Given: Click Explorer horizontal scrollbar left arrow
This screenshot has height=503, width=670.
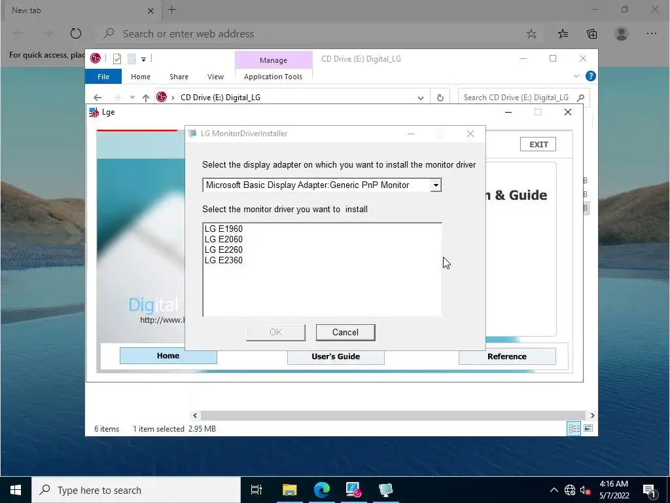Looking at the screenshot, I should point(195,415).
